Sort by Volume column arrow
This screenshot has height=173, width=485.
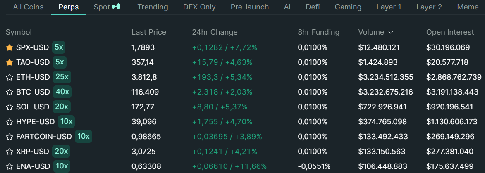coord(391,32)
